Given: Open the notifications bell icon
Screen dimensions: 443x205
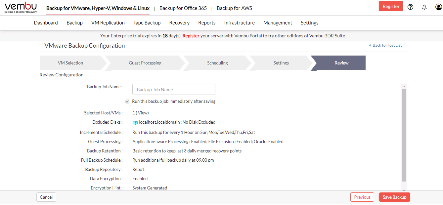Looking at the screenshot, I should click(424, 7).
